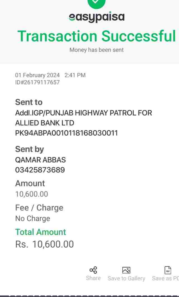Screen dimensions: 179x297
Task: Tap the Save to Gallery picture icon
Action: coord(126,270)
